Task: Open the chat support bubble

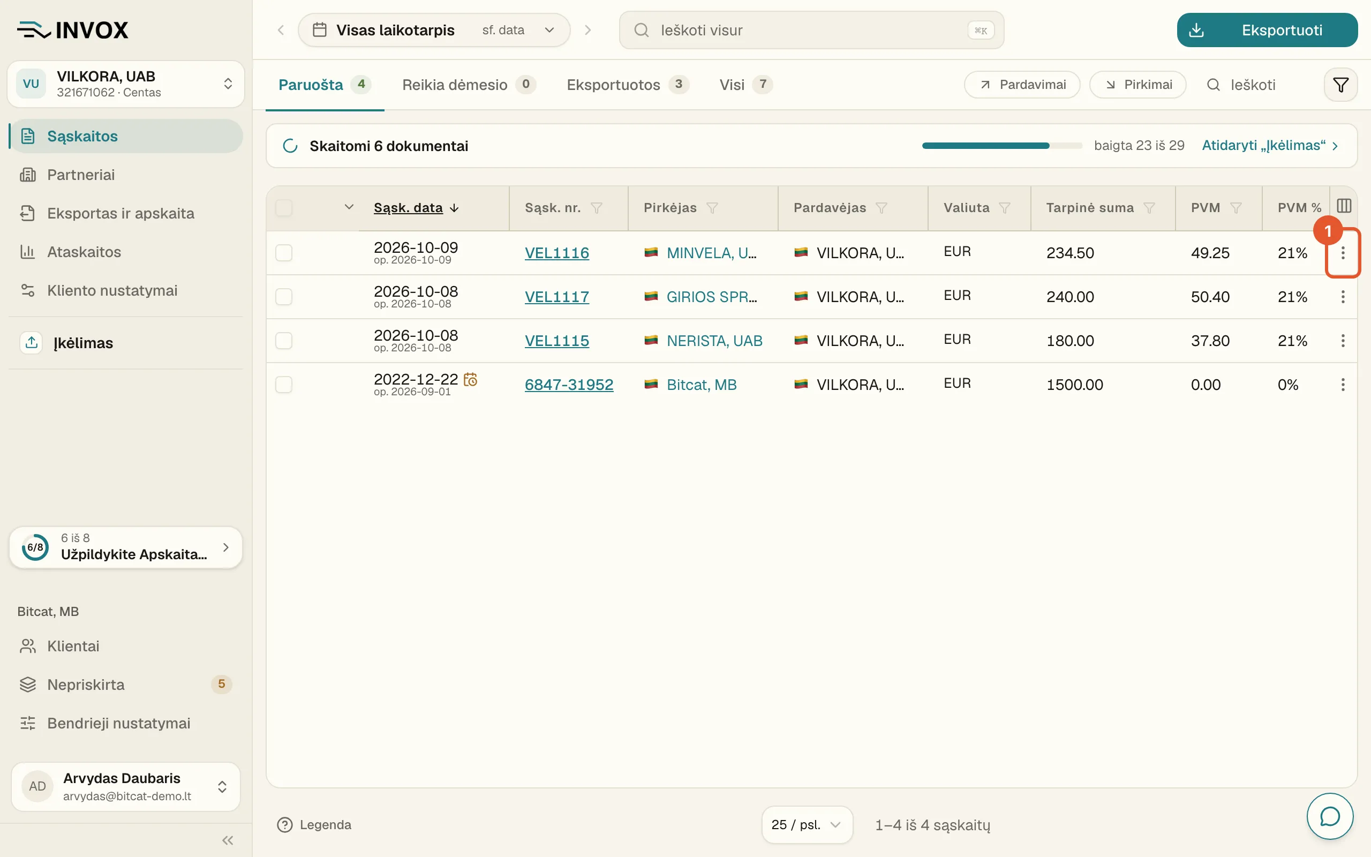Action: 1330,816
